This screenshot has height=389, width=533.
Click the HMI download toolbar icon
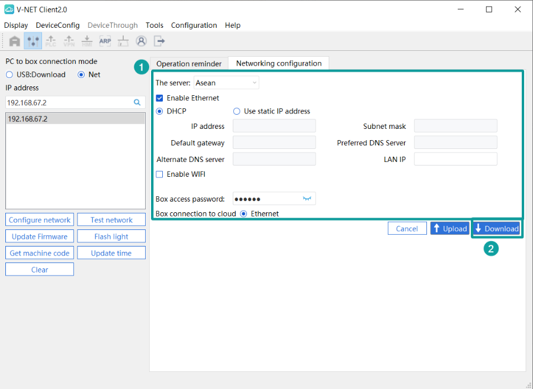(x=87, y=41)
